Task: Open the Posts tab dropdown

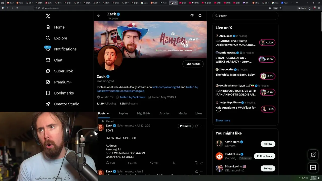Action: pos(104,113)
